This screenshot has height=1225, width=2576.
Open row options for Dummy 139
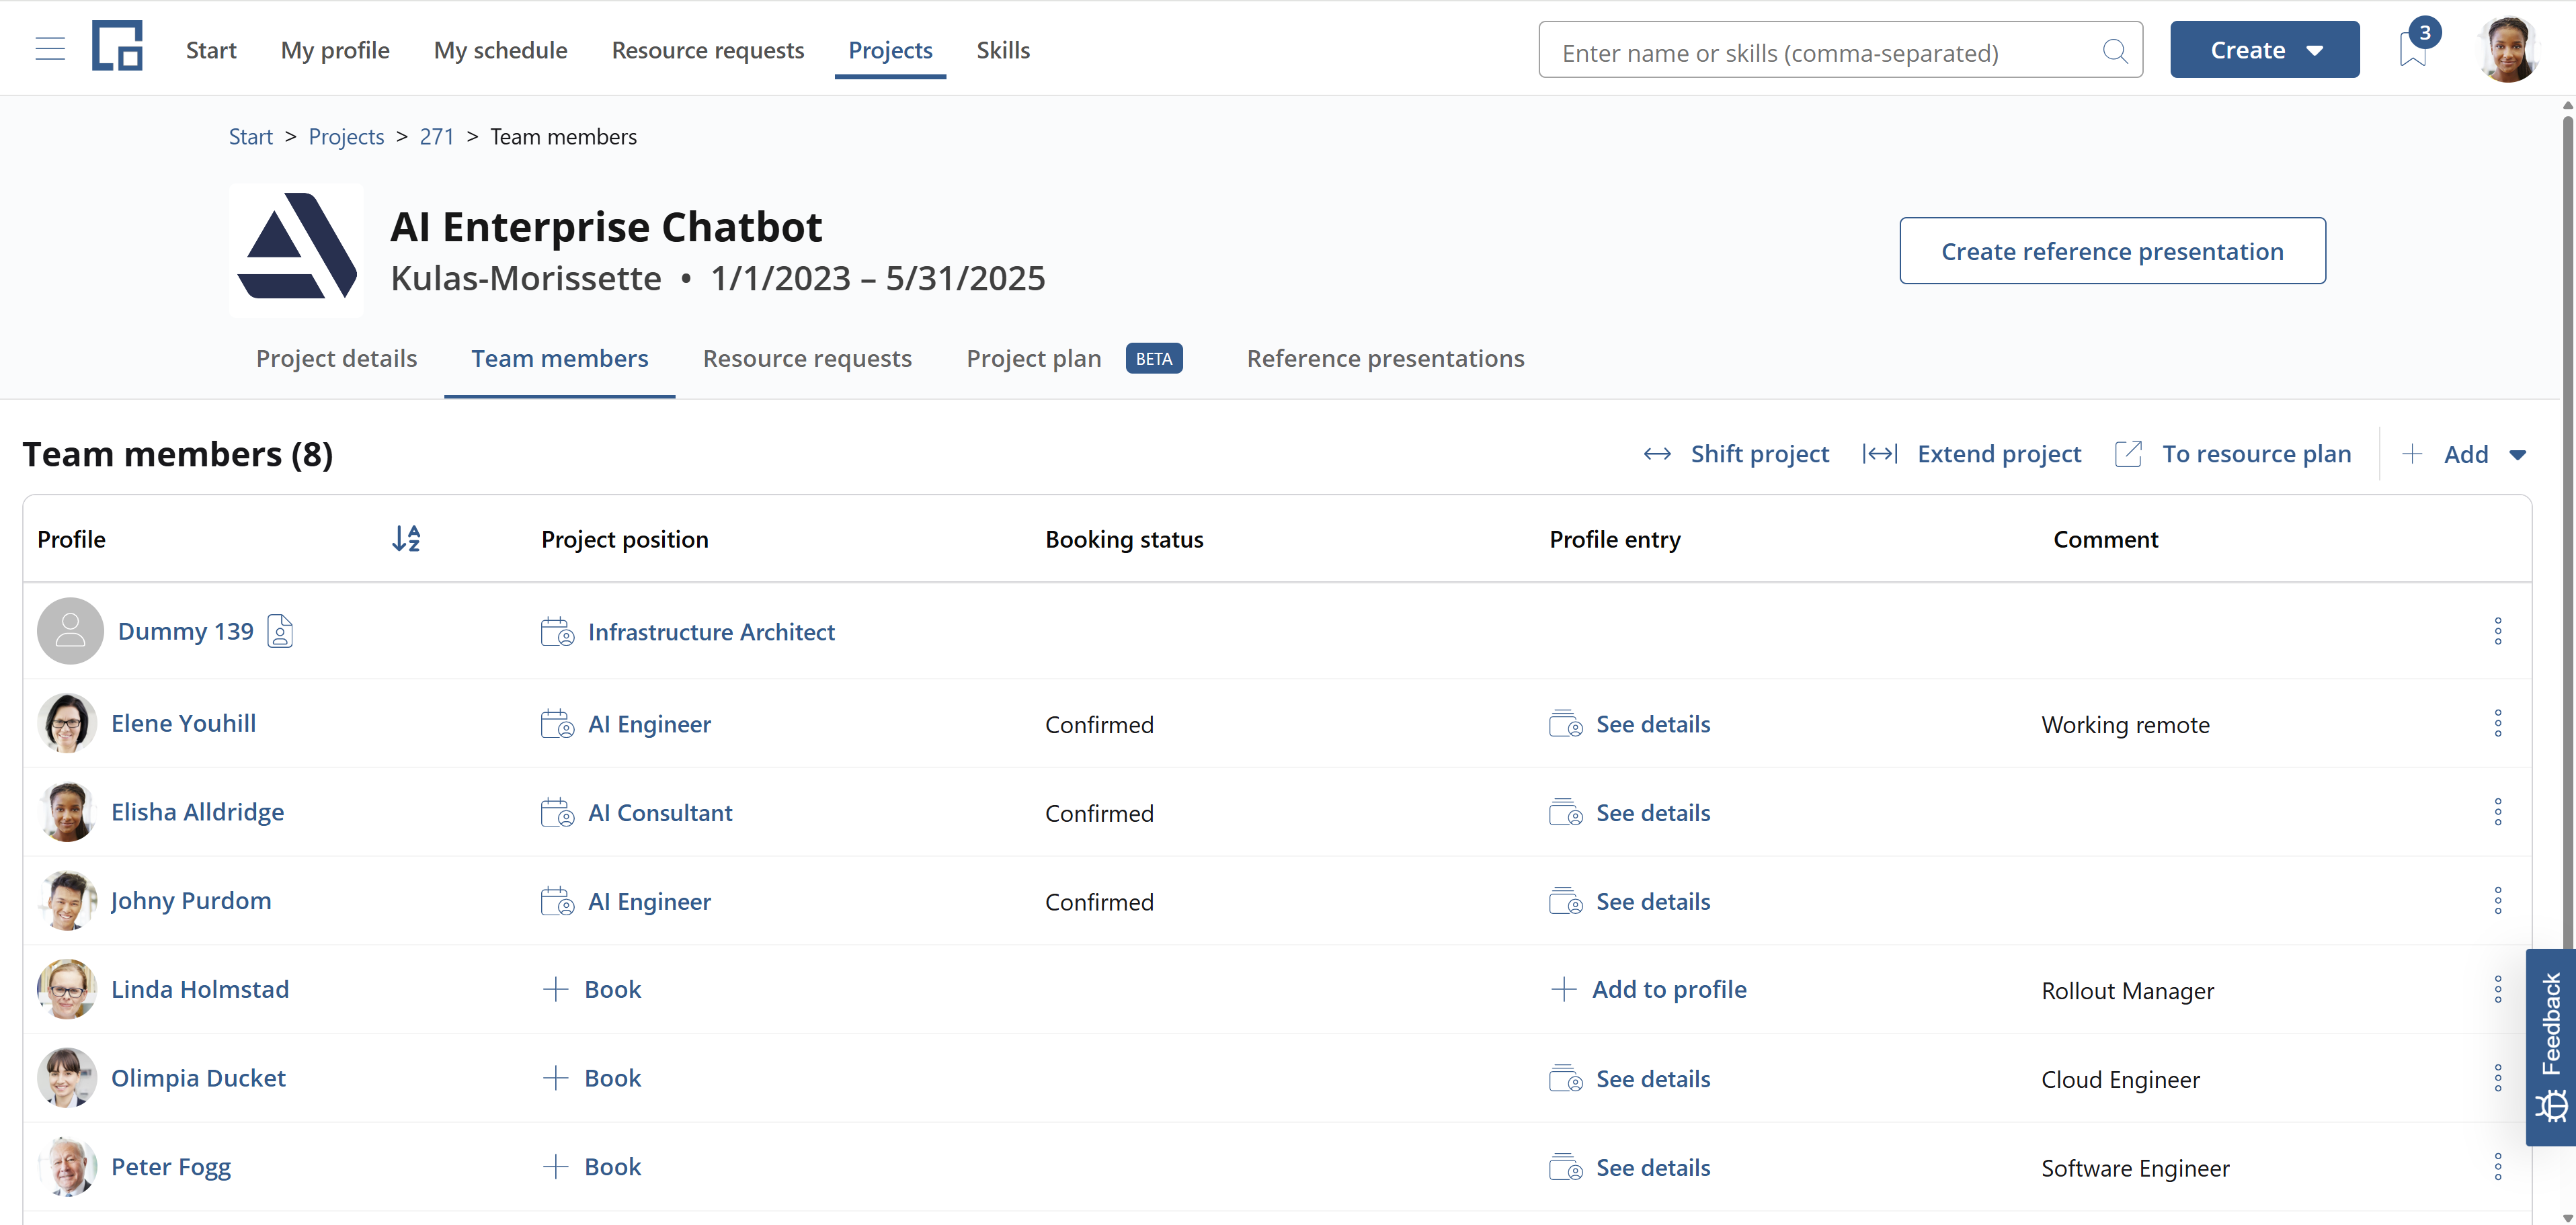[x=2498, y=631]
